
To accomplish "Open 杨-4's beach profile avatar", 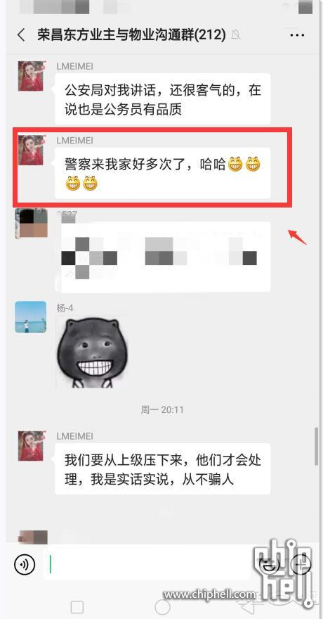I will (x=31, y=317).
